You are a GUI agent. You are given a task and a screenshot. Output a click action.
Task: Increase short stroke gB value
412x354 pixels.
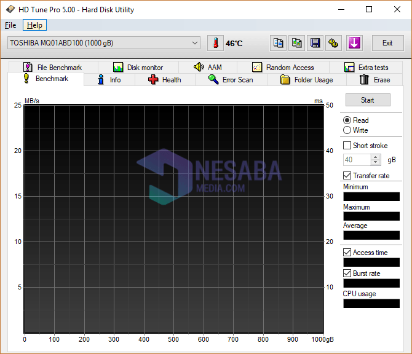[376, 157]
